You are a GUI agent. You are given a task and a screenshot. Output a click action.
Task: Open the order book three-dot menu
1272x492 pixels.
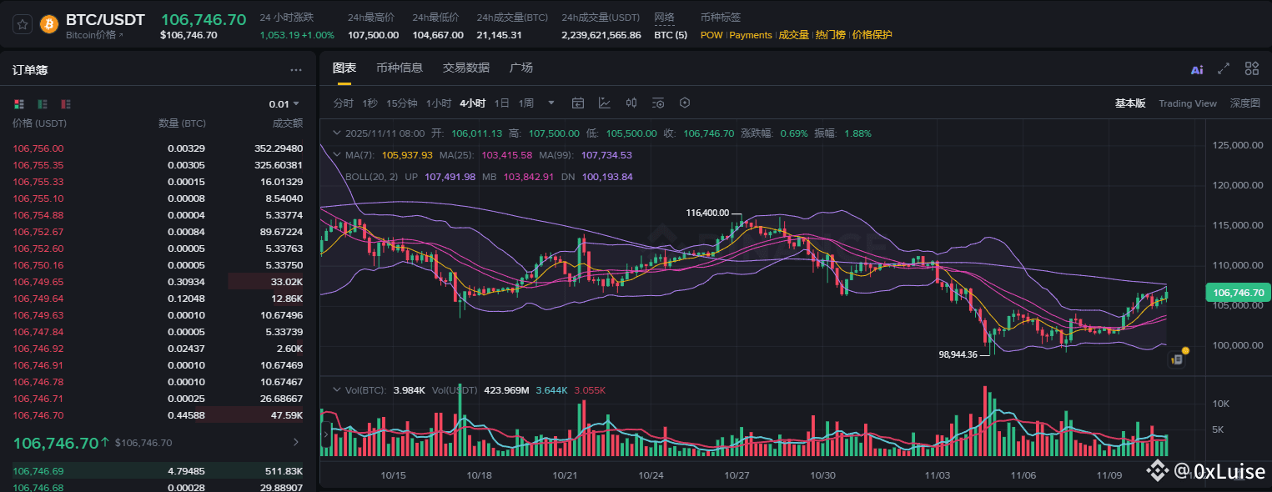point(296,70)
